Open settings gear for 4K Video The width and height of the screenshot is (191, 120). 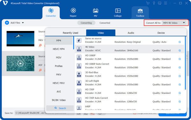click(x=180, y=51)
